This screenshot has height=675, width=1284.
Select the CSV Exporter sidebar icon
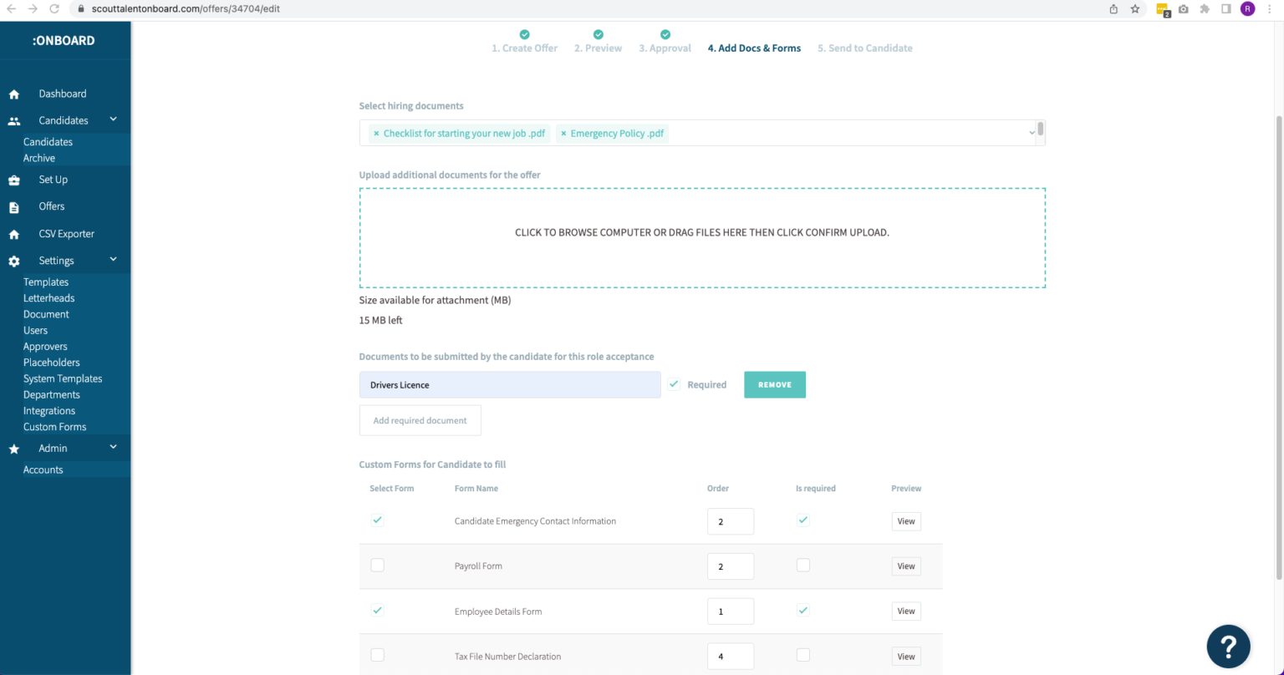pos(13,233)
